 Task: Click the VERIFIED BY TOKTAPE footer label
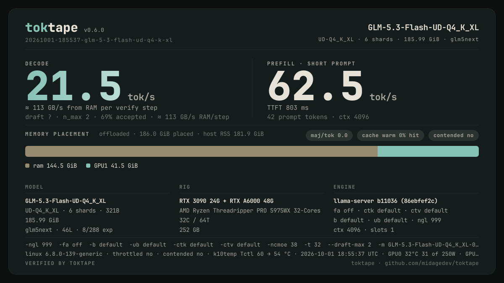pos(60,263)
